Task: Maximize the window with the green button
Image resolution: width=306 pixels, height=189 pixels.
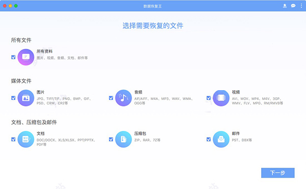Action: click(16, 6)
